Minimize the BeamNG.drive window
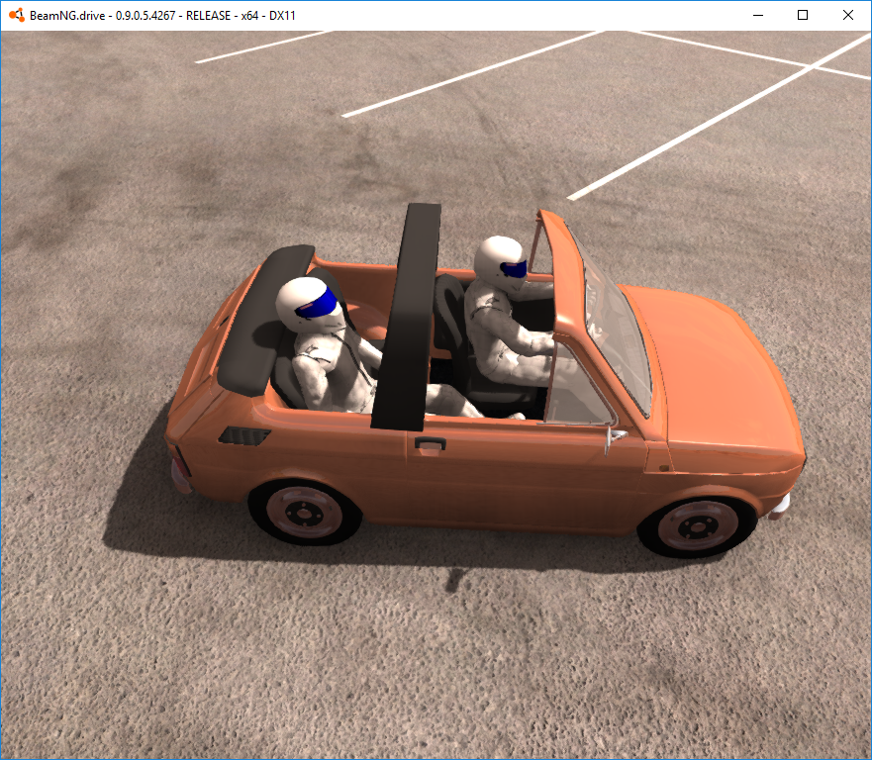Viewport: 872px width, 760px height. coord(757,15)
